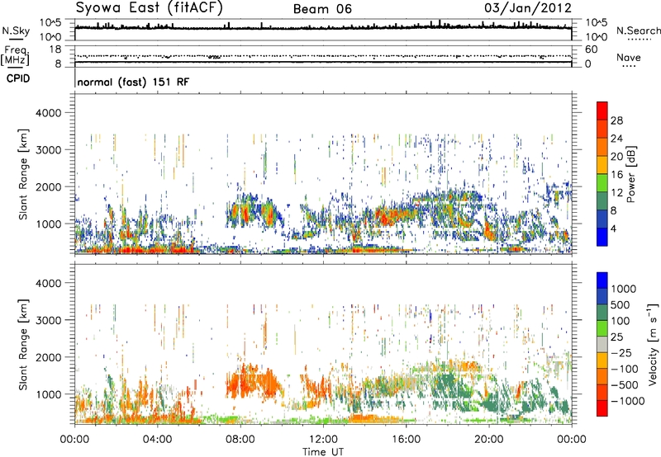661x457 pixels.
Task: Click the '-1000' tick on Velocity colorbar
Action: 628,401
